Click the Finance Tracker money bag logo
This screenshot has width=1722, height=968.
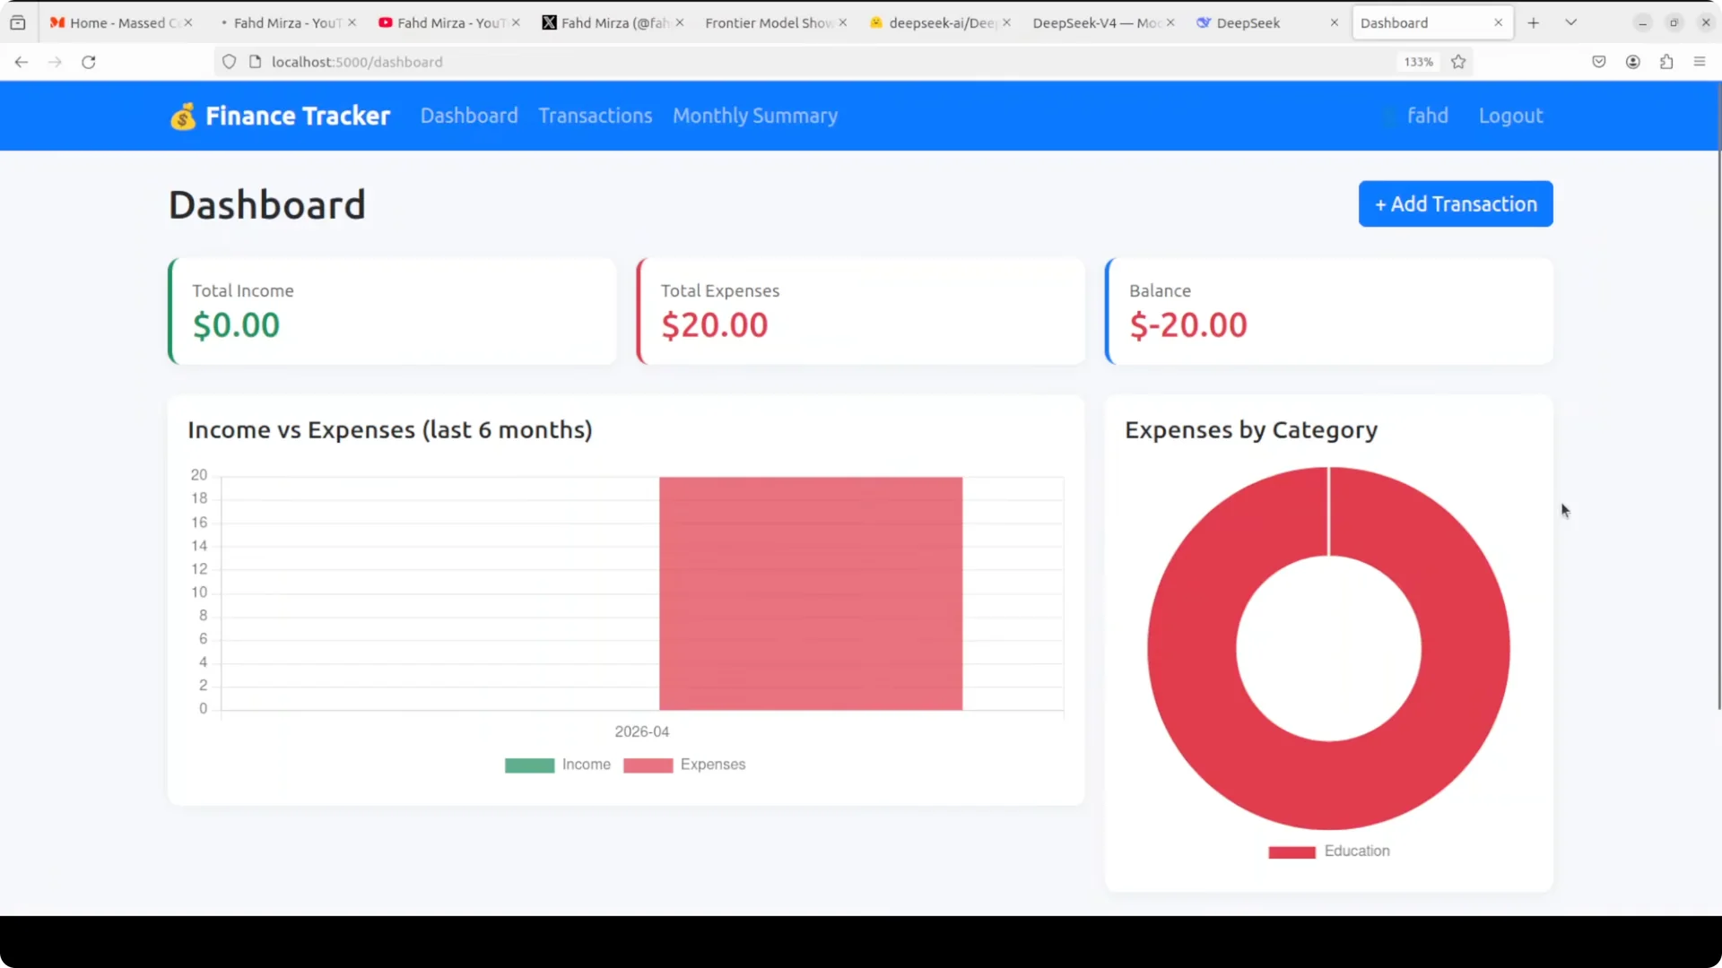183,117
